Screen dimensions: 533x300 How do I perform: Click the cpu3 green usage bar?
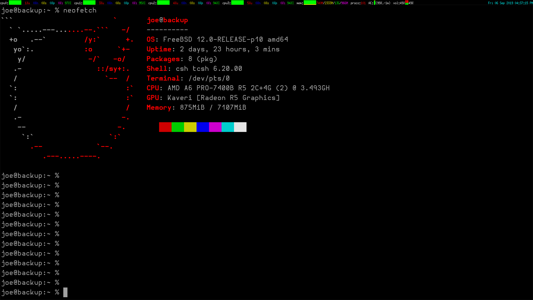[x=238, y=3]
